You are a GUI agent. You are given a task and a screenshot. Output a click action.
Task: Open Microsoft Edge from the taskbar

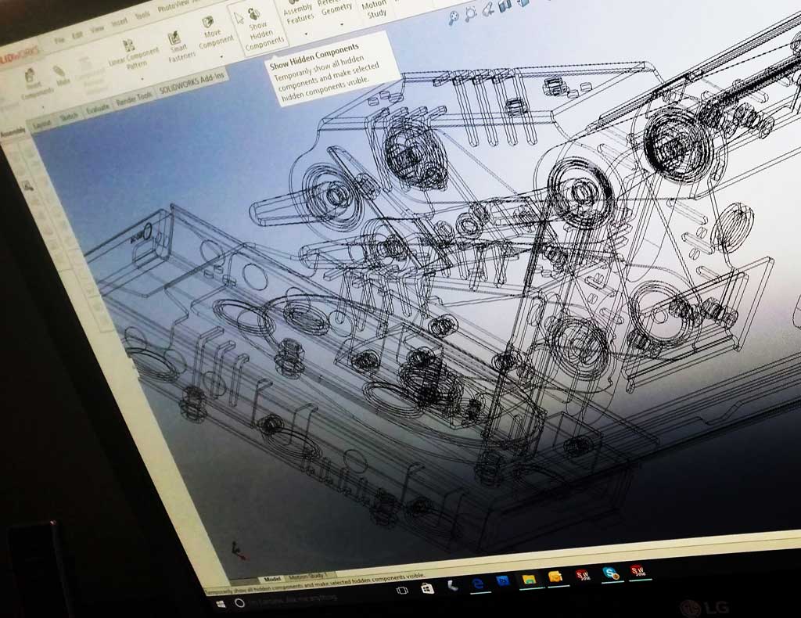click(x=478, y=584)
